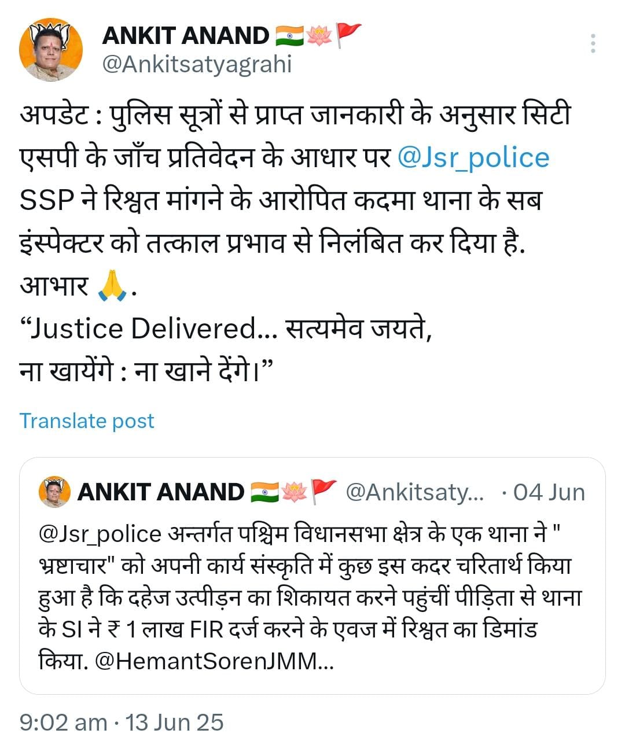625x752 pixels.
Task: Click the lotus emoji in quoted post header
Action: 295,492
